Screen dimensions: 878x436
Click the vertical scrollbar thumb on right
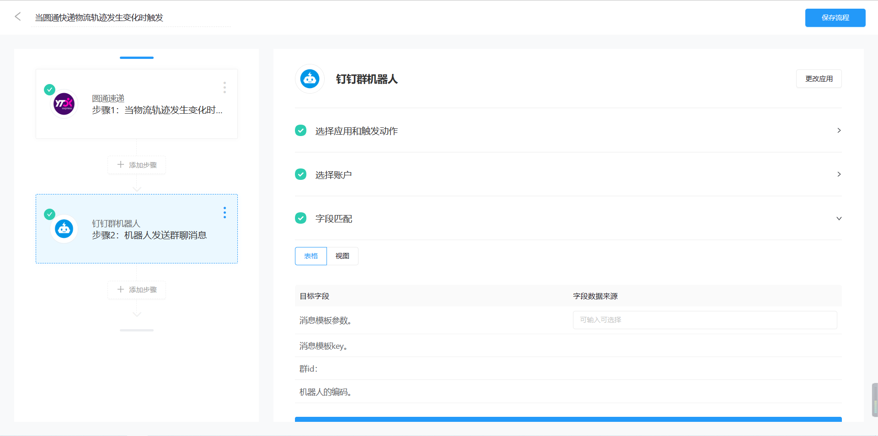875,400
